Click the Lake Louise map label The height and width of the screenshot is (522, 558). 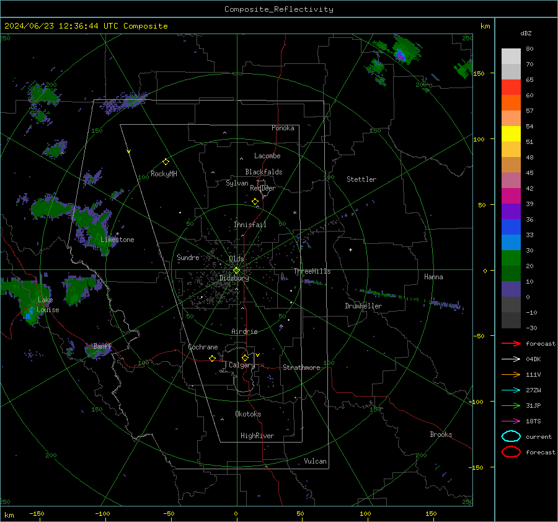[48, 305]
